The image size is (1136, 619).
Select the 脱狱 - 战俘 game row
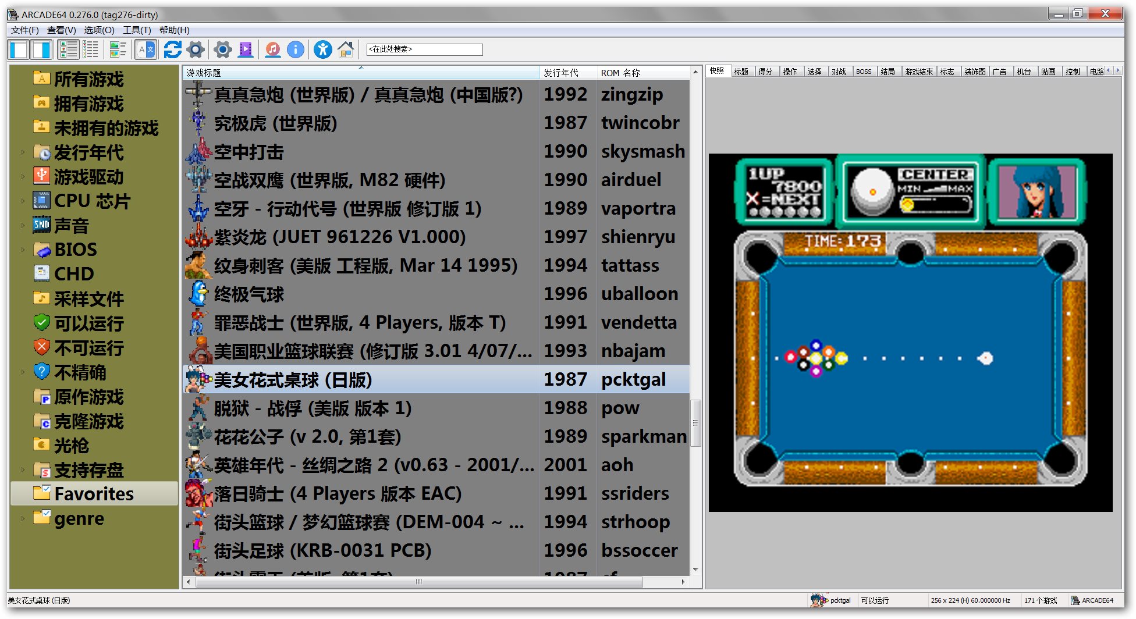coord(436,408)
